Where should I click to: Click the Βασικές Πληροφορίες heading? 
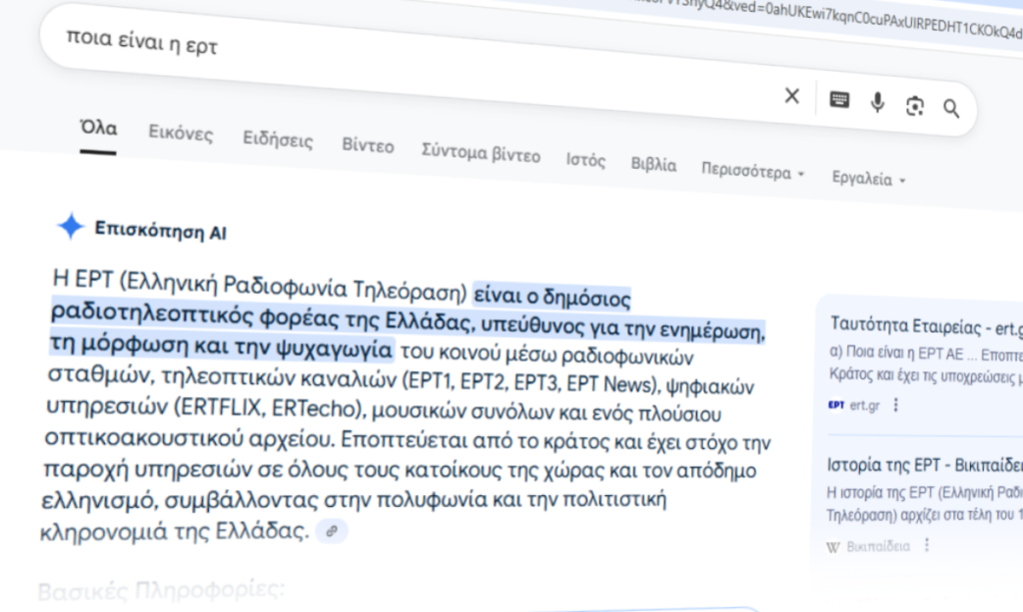point(161,590)
